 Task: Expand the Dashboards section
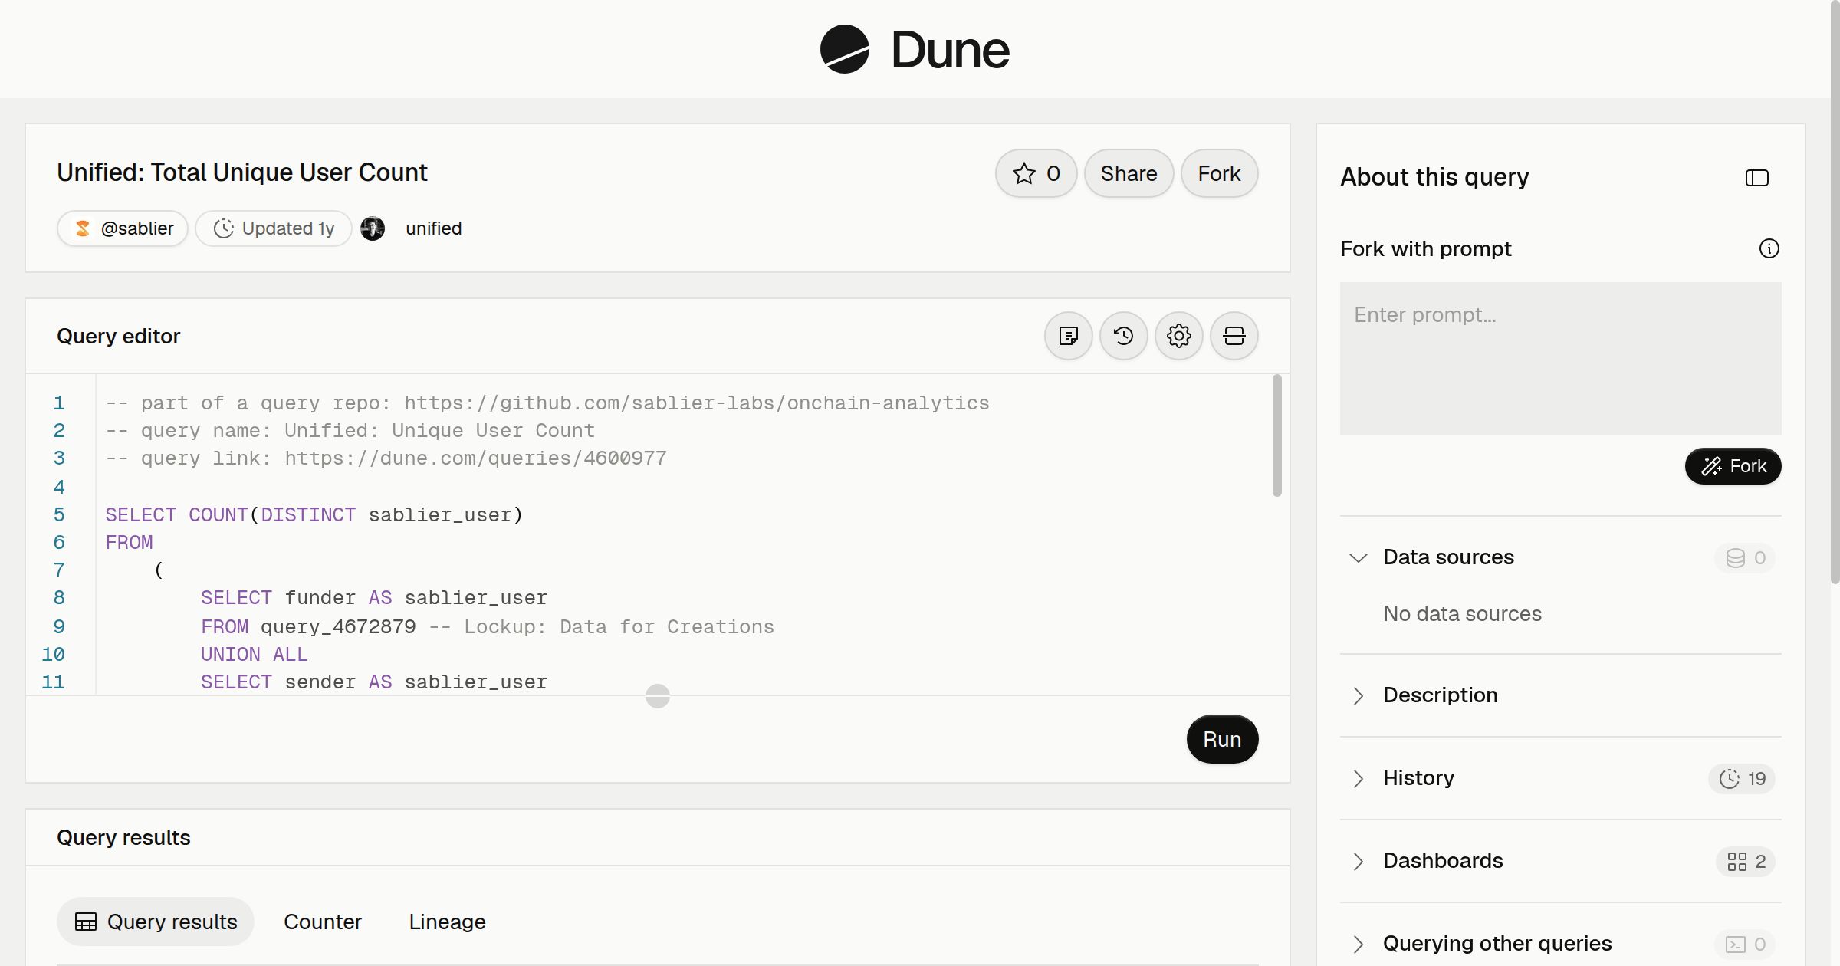[x=1358, y=861]
